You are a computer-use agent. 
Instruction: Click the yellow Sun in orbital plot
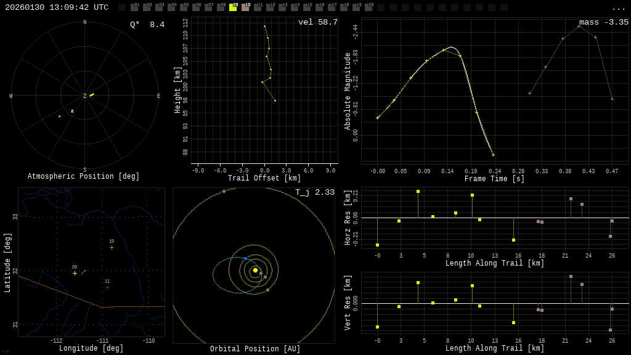(x=255, y=270)
